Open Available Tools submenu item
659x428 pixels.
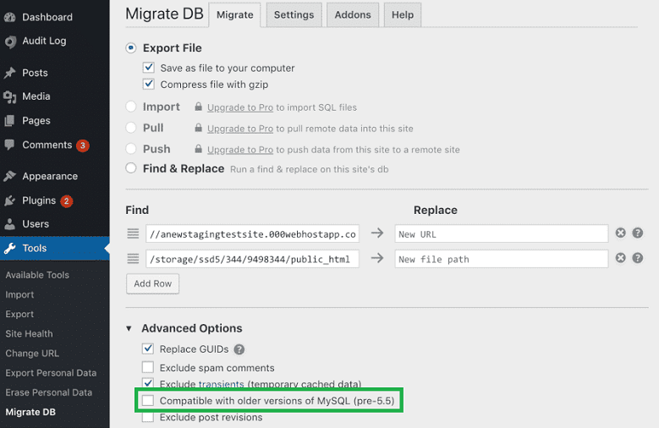37,275
